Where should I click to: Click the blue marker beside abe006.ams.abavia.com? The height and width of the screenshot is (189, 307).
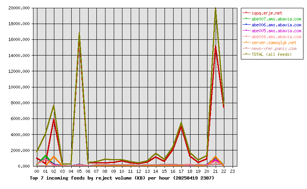[x=246, y=24]
